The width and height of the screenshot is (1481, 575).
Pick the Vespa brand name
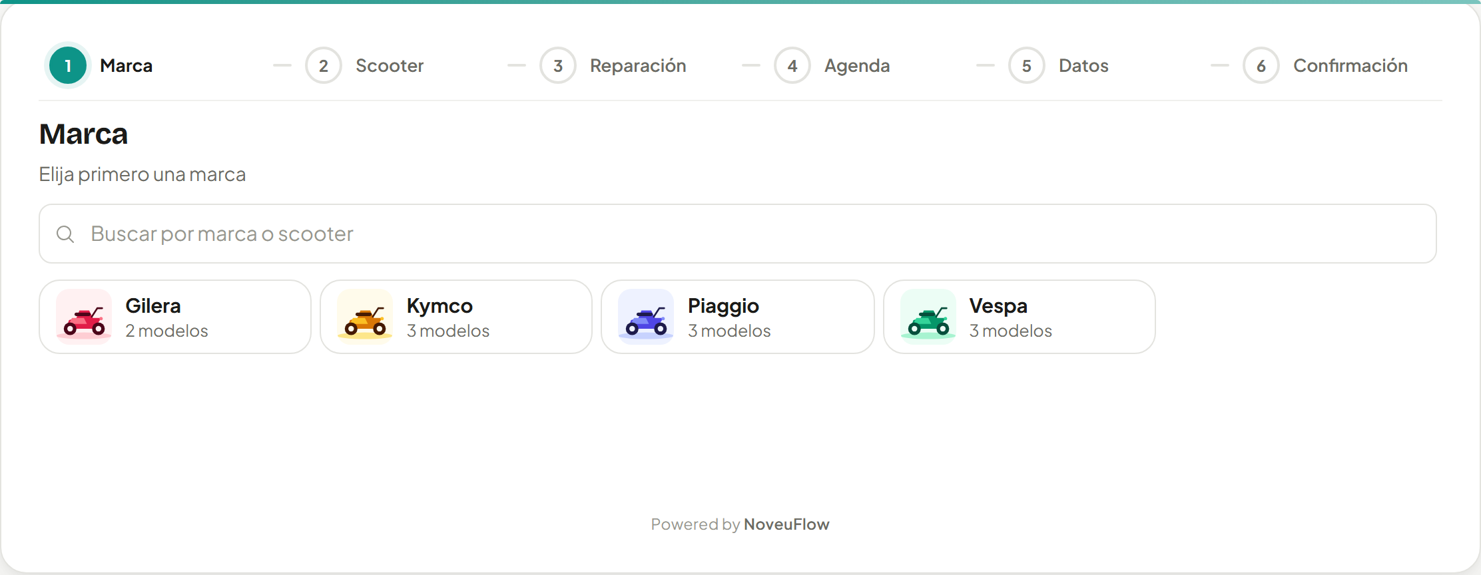(x=998, y=306)
